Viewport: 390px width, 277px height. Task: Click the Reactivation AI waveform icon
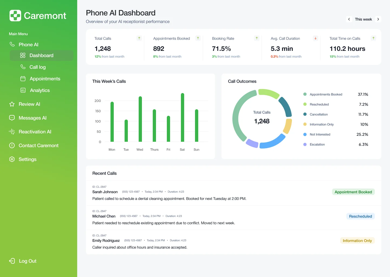pos(12,131)
